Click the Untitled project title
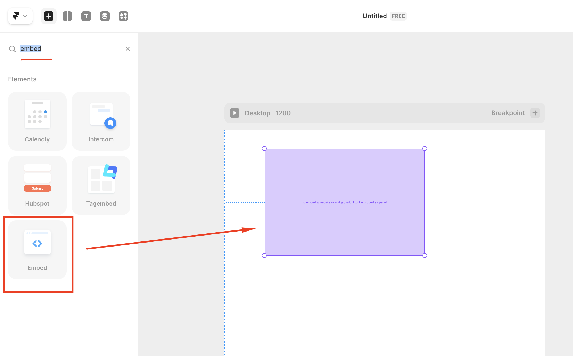The width and height of the screenshot is (573, 356). click(374, 16)
